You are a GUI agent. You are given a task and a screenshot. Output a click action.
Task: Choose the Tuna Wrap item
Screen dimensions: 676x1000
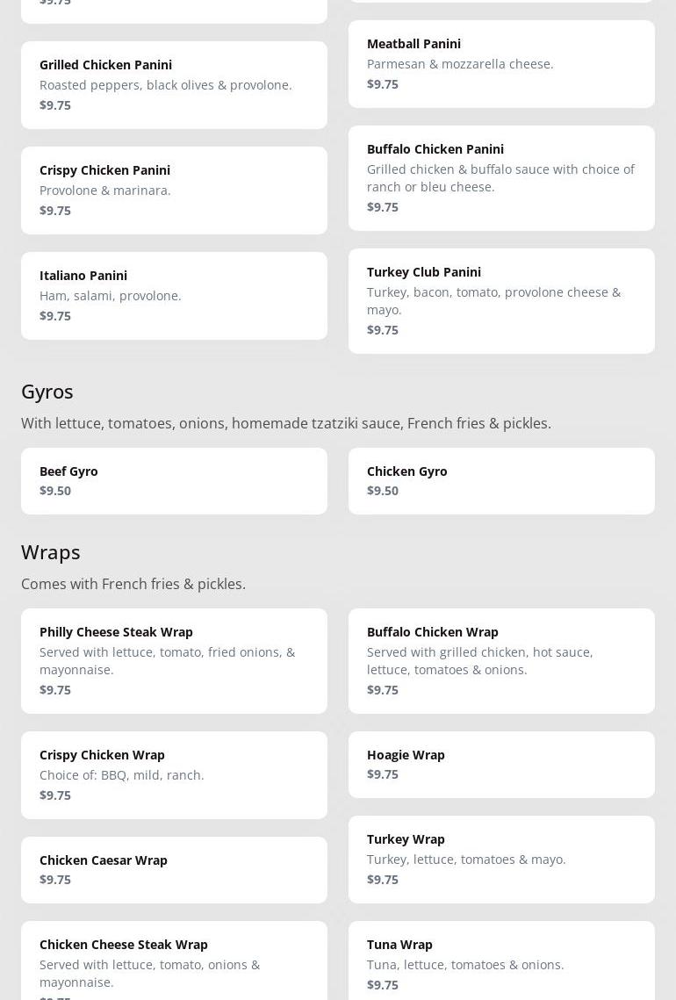click(x=501, y=961)
